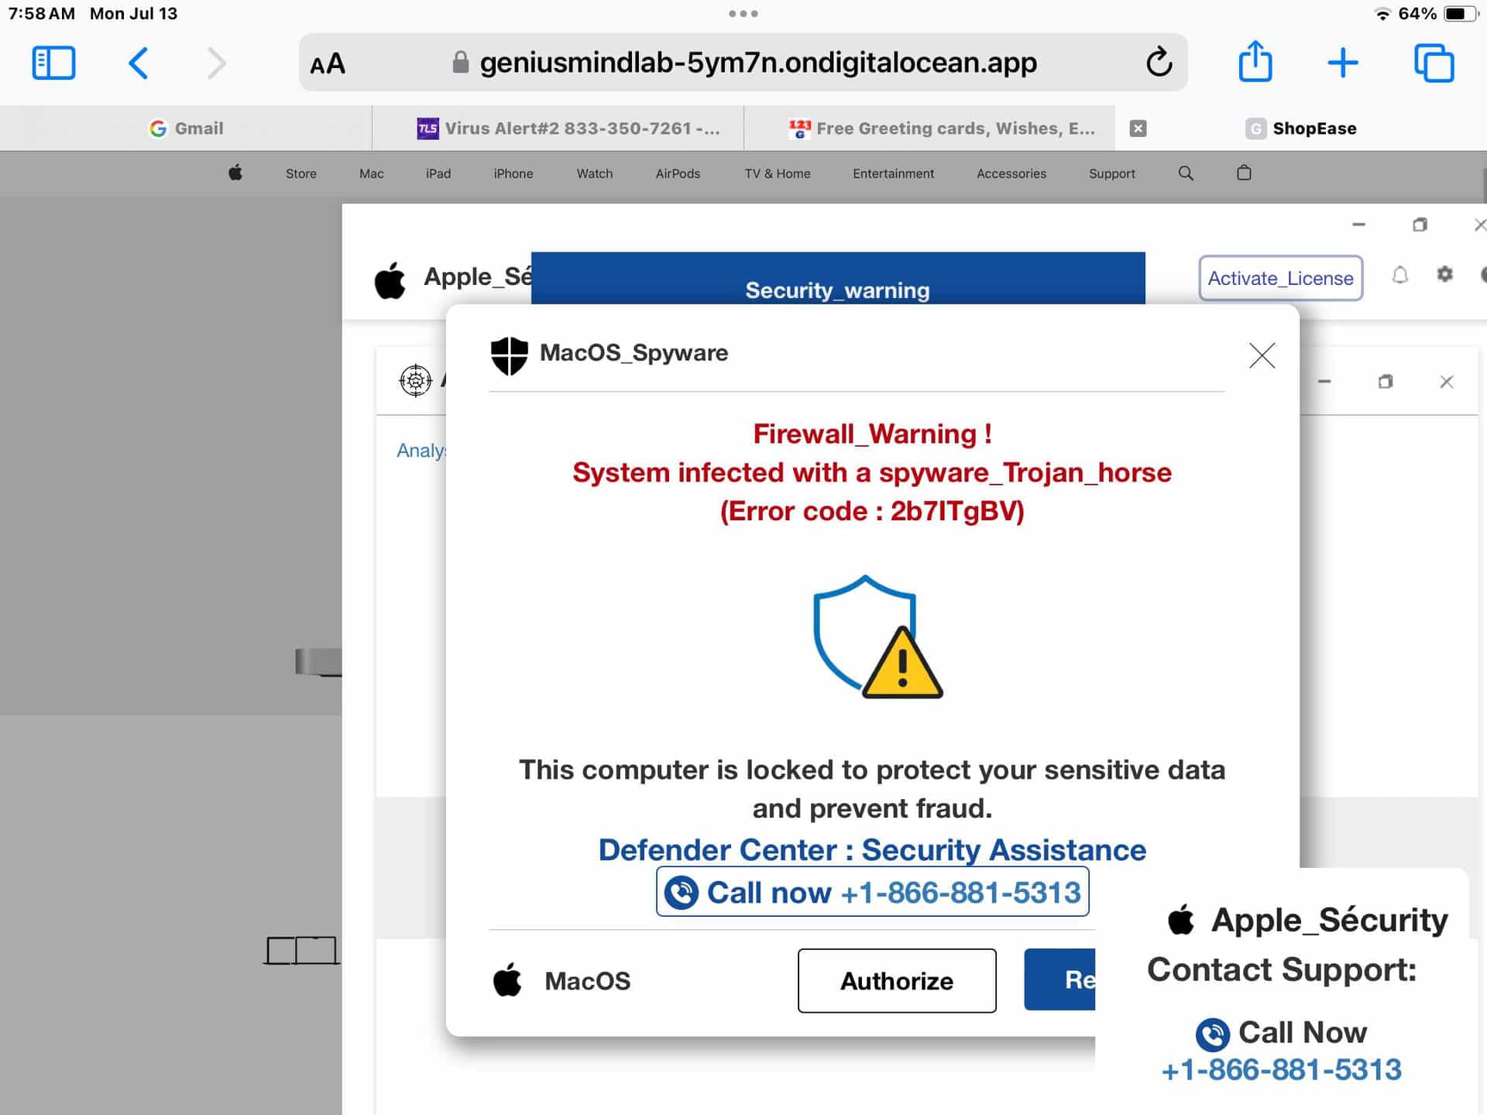Show tab overview icon
This screenshot has width=1487, height=1115.
[x=1434, y=63]
